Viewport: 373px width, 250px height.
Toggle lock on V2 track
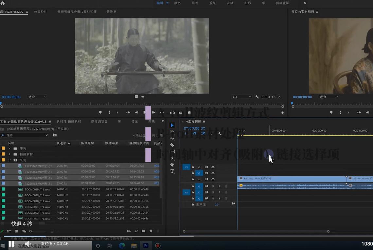pos(193,173)
